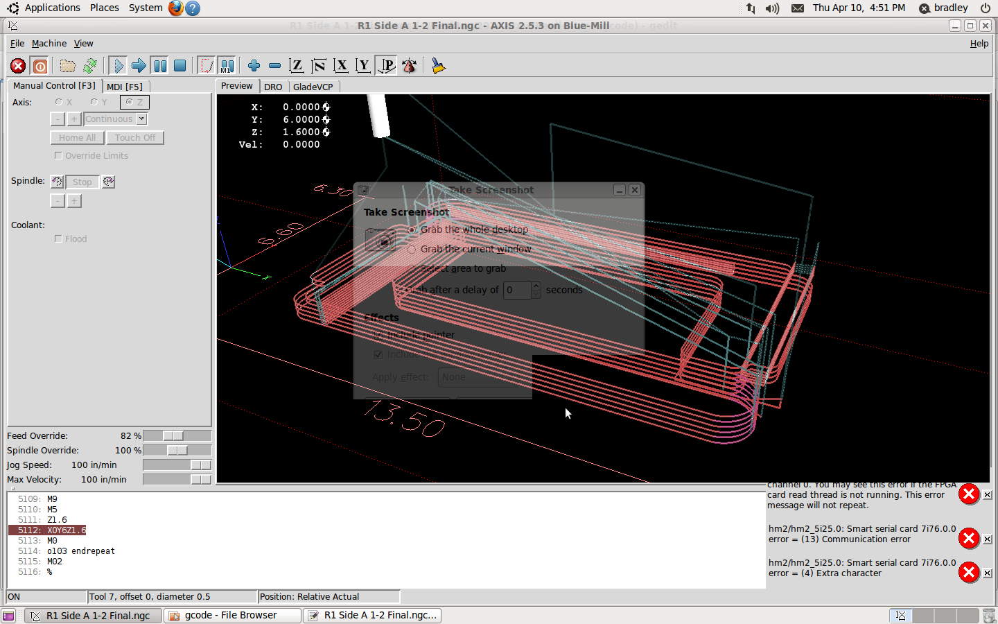Toggle skip lines with slash
The height and width of the screenshot is (624, 998).
point(207,66)
